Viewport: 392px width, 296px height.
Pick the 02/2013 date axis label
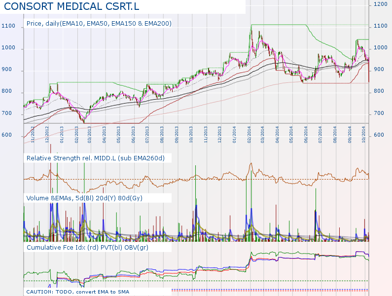coord(76,134)
